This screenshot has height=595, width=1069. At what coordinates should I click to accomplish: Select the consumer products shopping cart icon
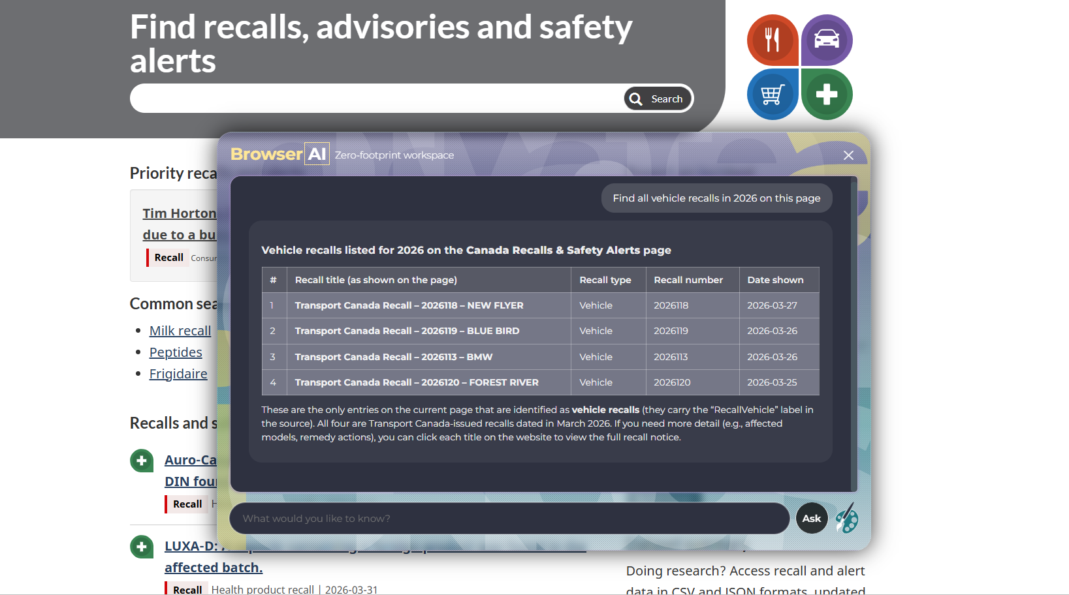tap(773, 95)
